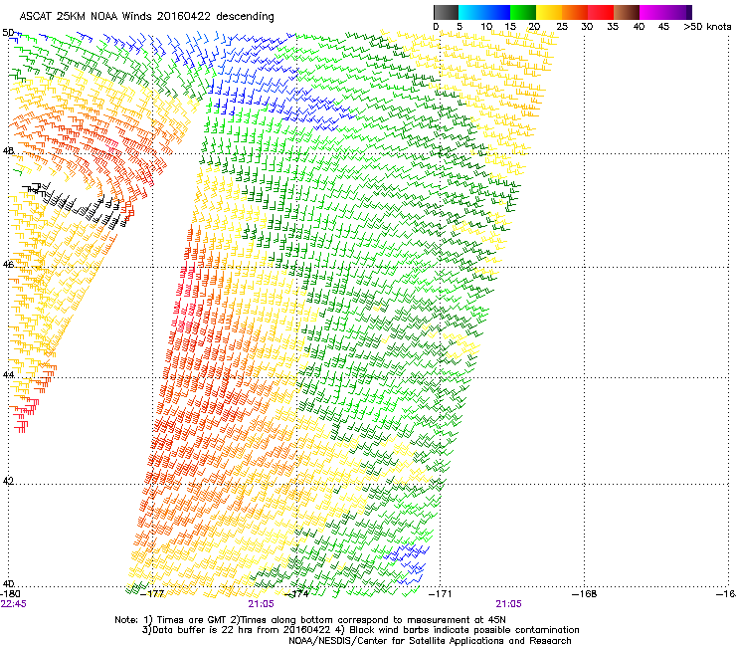Click the '21:05' time label between -177 and -174
This screenshot has height=647, width=736.
(x=261, y=604)
